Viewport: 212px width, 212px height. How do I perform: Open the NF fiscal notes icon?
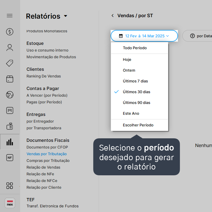coord(10,158)
